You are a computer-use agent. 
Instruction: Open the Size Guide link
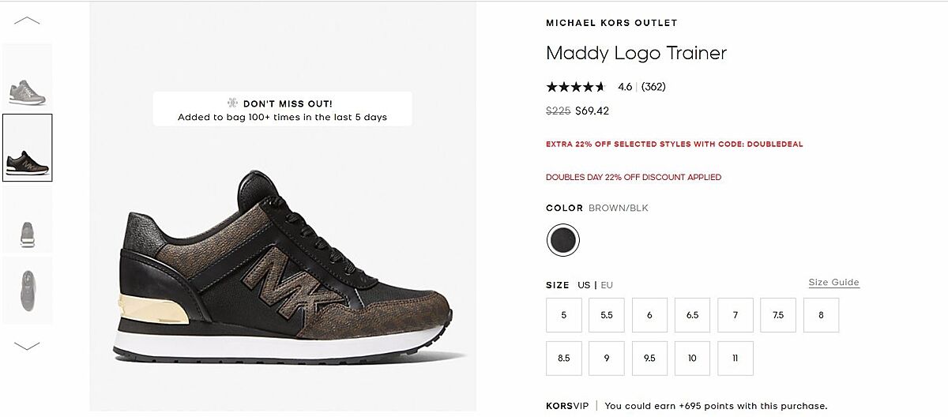click(x=833, y=283)
